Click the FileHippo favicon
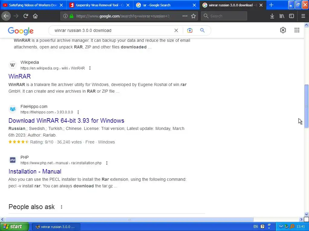 pos(13,109)
